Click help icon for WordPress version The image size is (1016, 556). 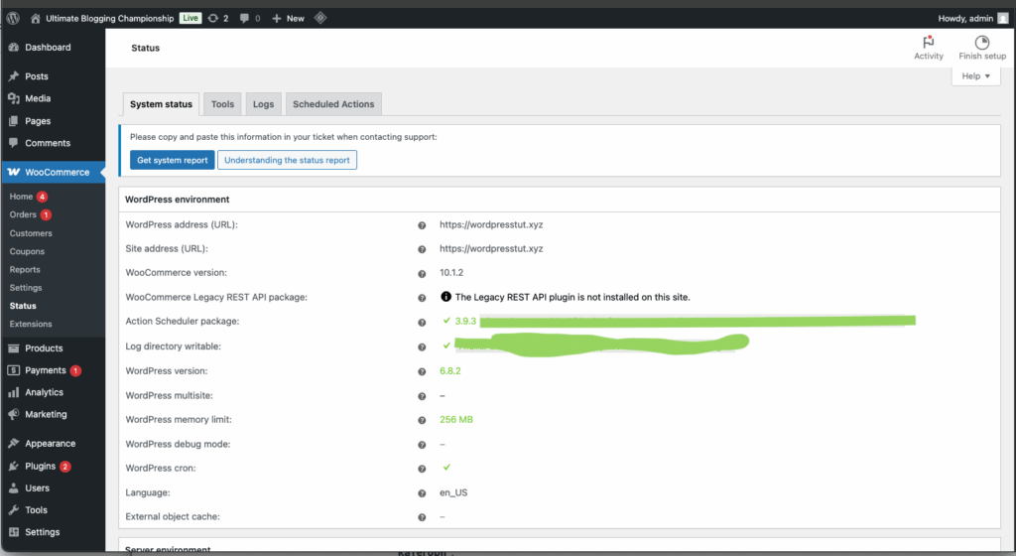coord(422,372)
